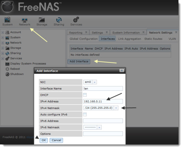Expand the System tree node
This screenshot has height=149, width=183.
click(x=3, y=37)
